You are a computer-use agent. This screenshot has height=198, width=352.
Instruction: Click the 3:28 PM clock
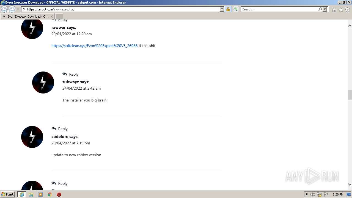[338, 194]
